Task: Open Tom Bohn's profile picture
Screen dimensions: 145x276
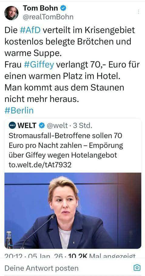Action: 12,13
